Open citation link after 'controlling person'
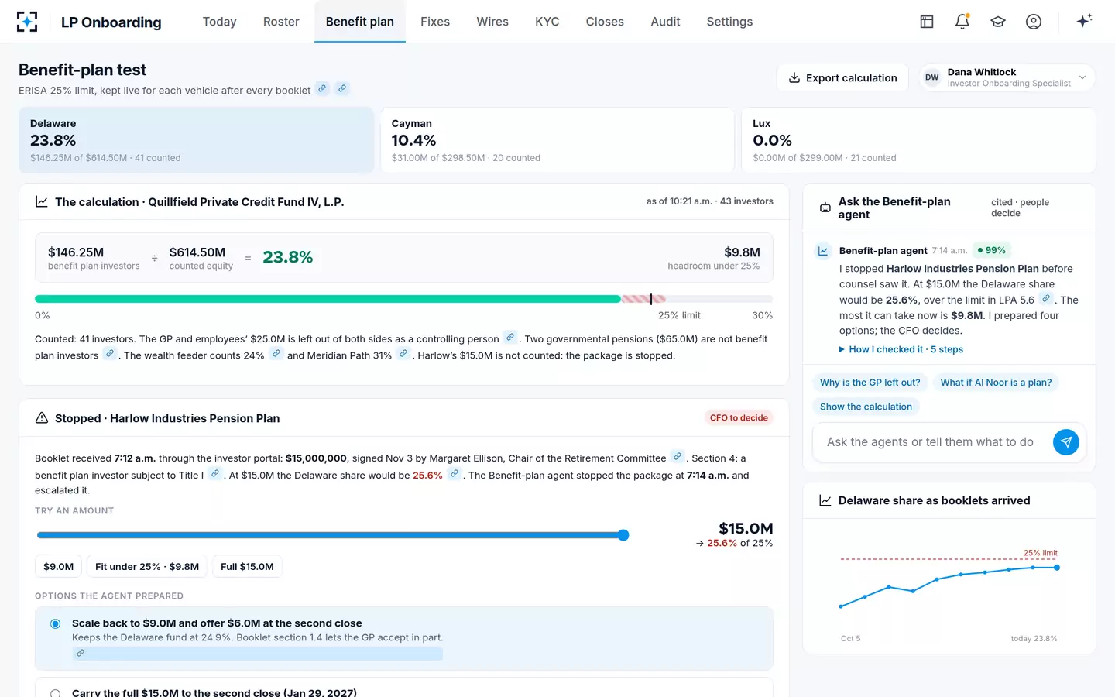Image resolution: width=1115 pixels, height=697 pixels. click(510, 337)
